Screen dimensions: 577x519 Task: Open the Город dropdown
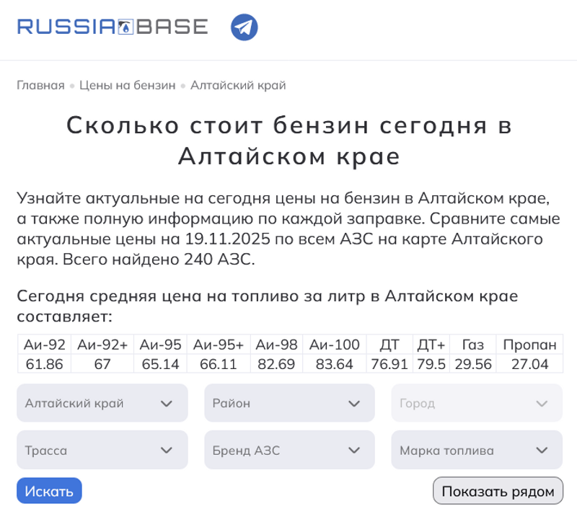coord(477,403)
